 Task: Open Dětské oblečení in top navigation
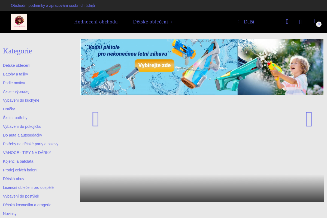150,22
